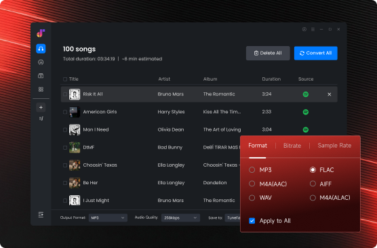The height and width of the screenshot is (248, 377).
Task: Click artist Bad Bunny in the list
Action: coord(170,148)
